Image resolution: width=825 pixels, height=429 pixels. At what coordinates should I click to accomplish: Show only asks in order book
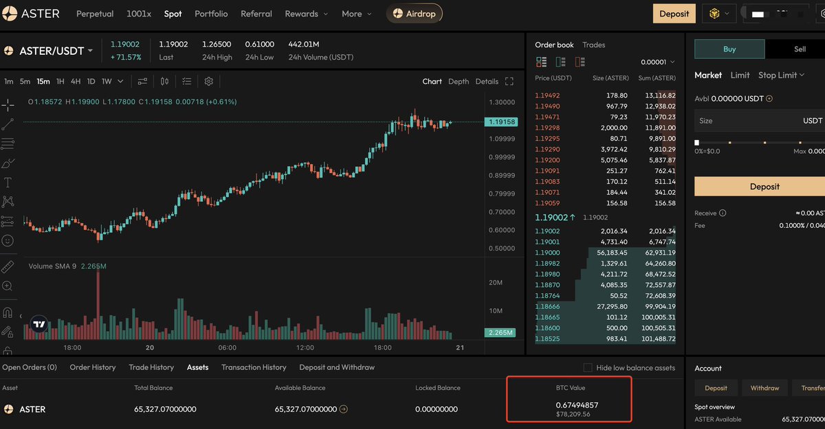[580, 62]
